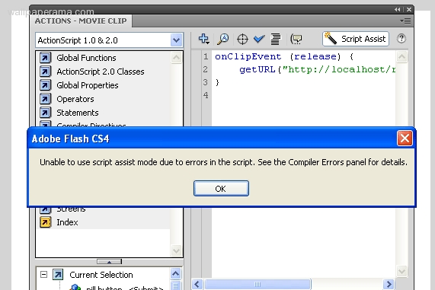This screenshot has height=290, width=435.
Task: Click the script navigator scroll up arrow
Action: click(x=176, y=274)
